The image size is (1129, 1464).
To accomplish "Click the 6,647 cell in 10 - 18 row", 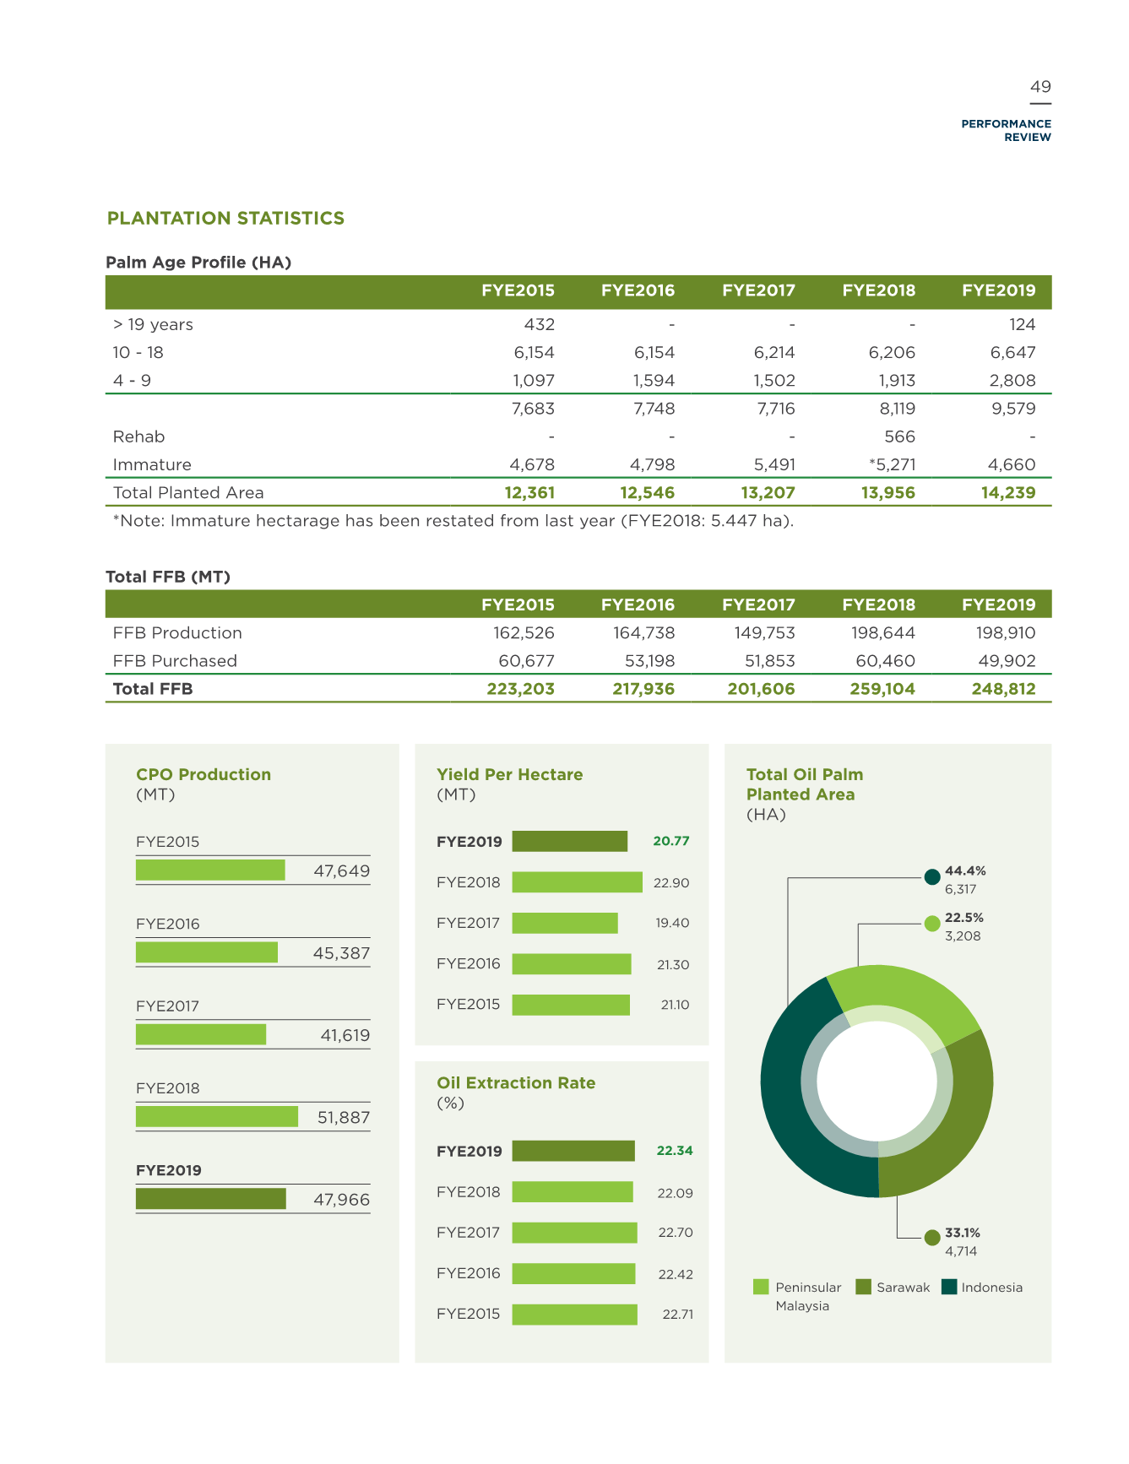I will [x=1012, y=353].
